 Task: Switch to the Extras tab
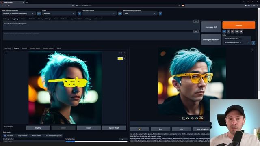(23, 19)
